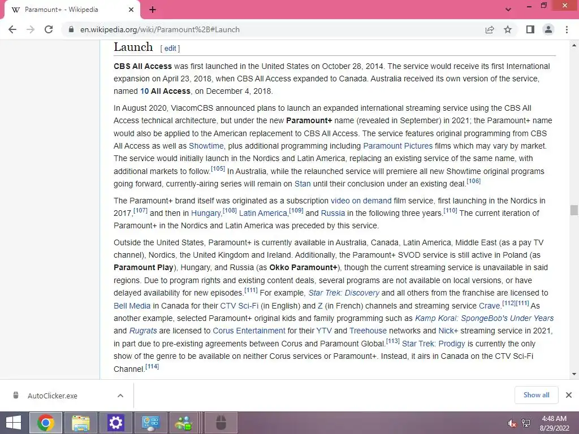This screenshot has height=434, width=579.
Task: Close the Paramount+ Wikipedia tab
Action: coord(131,10)
